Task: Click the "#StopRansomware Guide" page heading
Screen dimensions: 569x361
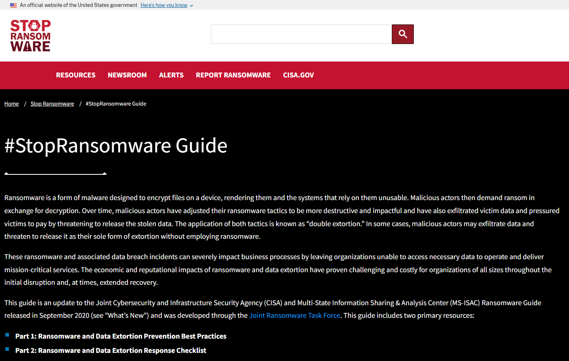Action: (116, 145)
